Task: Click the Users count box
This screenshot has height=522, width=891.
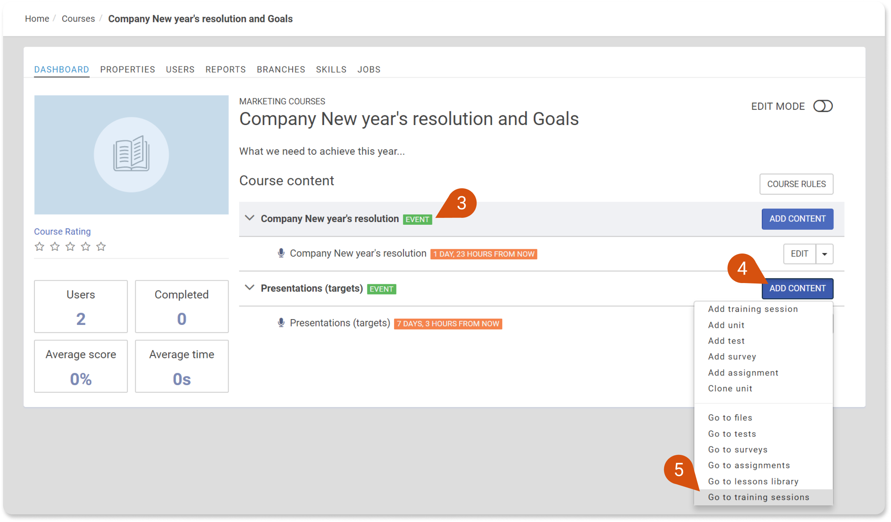Action: pyautogui.click(x=81, y=306)
